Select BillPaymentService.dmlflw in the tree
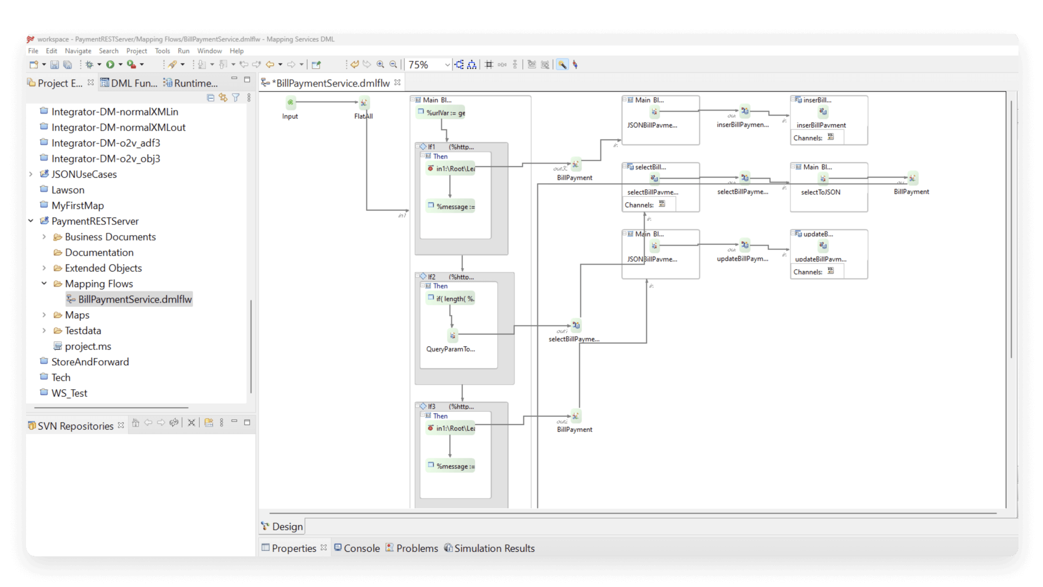The width and height of the screenshot is (1043, 587). click(134, 299)
